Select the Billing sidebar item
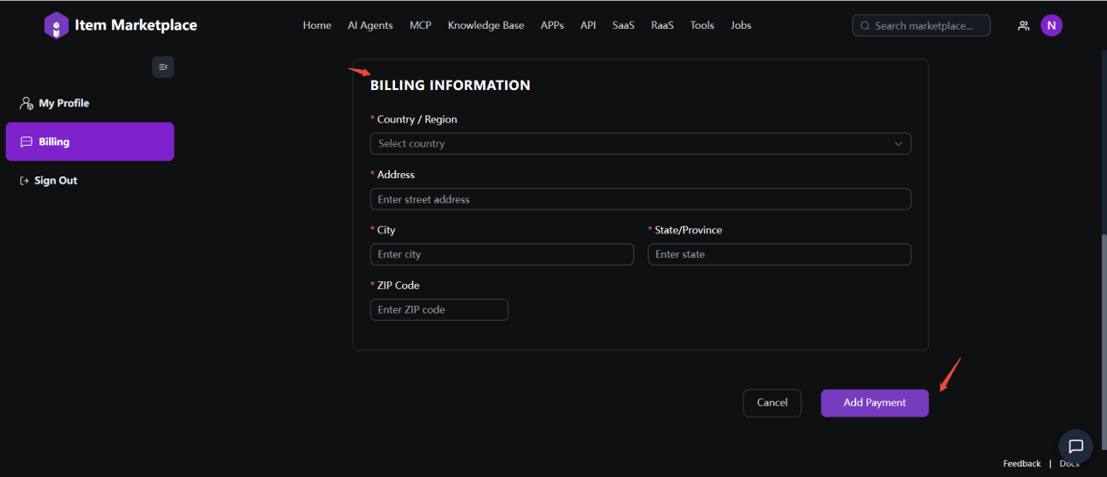 [x=89, y=142]
